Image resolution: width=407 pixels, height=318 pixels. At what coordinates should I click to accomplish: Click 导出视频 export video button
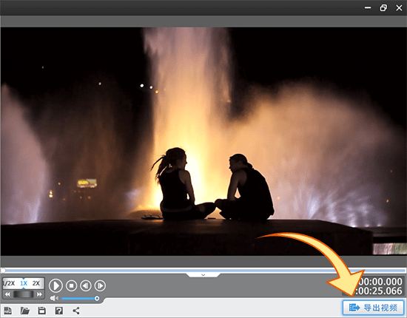[373, 308]
